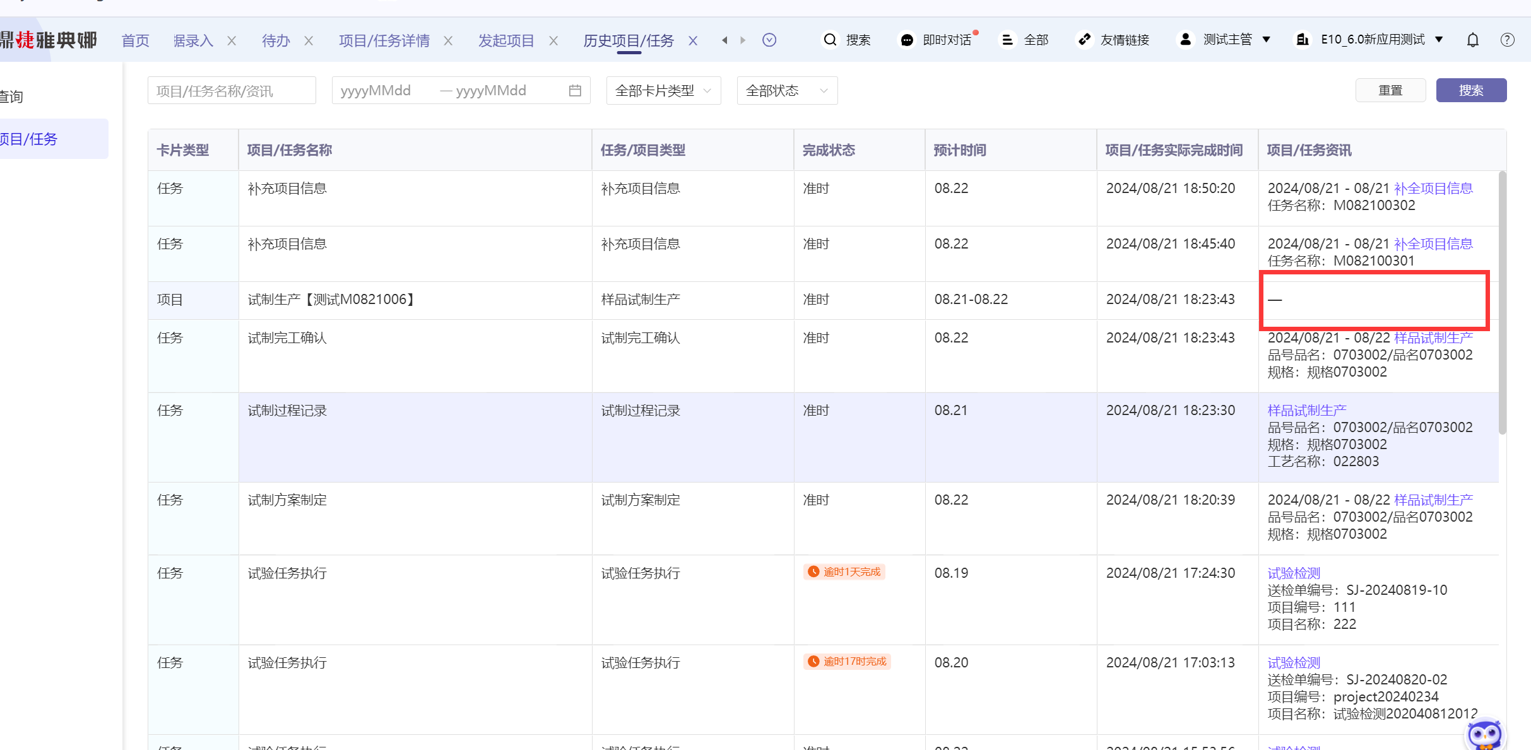Image resolution: width=1531 pixels, height=750 pixels.
Task: Click the 搜索 search button
Action: point(1471,90)
